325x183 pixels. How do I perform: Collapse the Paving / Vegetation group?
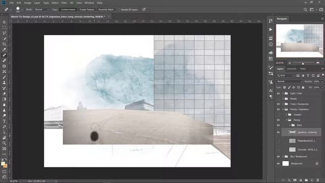[x=283, y=109]
